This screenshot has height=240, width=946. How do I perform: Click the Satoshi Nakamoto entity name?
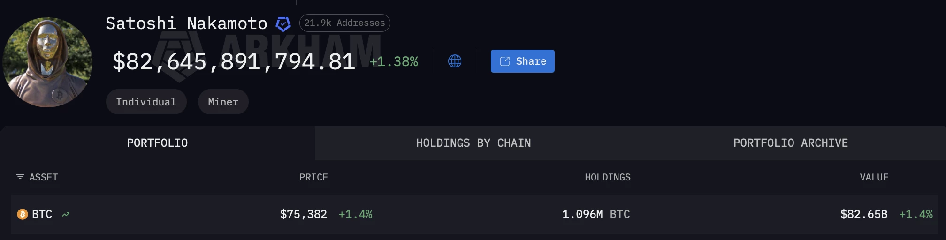point(186,23)
